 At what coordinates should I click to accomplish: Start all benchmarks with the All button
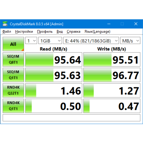pos(13,44)
